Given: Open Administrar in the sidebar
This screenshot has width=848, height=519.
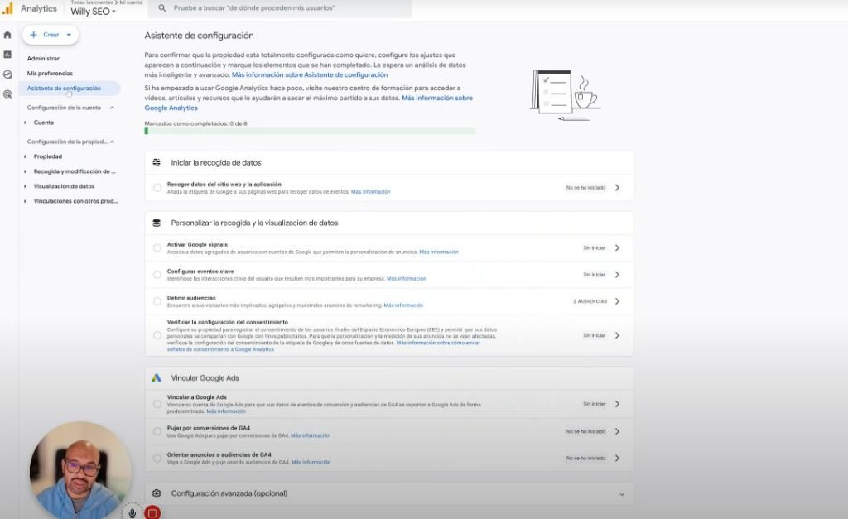Looking at the screenshot, I should coord(43,59).
